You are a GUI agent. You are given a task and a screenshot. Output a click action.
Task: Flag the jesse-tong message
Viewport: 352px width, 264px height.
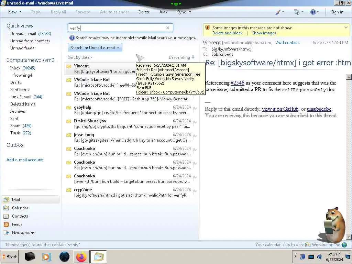195,136
